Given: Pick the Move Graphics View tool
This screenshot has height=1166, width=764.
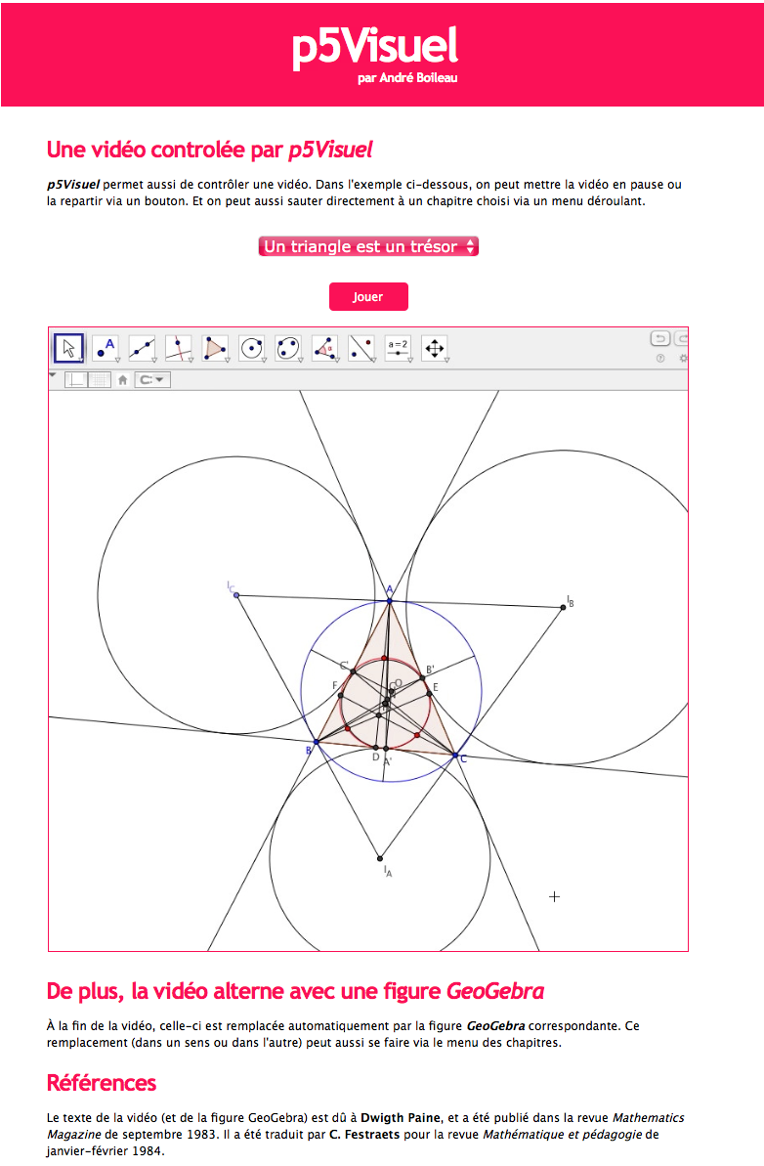Looking at the screenshot, I should click(x=434, y=348).
